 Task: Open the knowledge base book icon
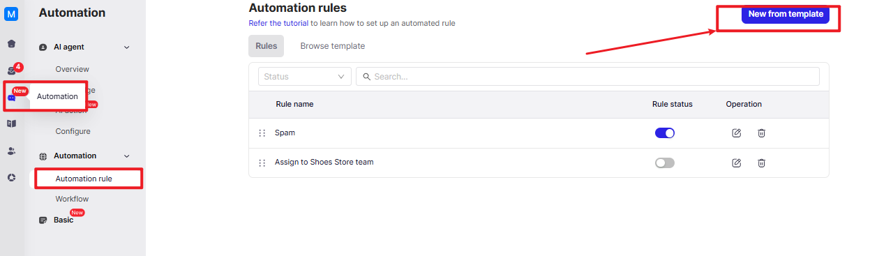[x=11, y=123]
